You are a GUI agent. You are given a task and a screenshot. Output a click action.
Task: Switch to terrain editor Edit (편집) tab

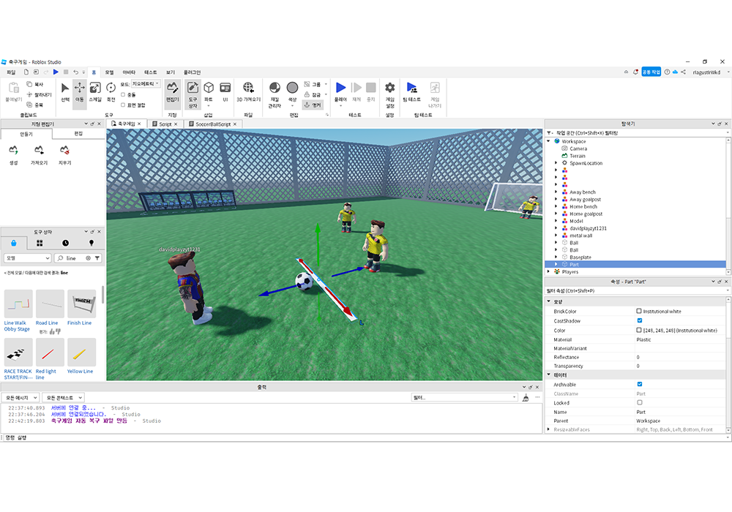(78, 134)
